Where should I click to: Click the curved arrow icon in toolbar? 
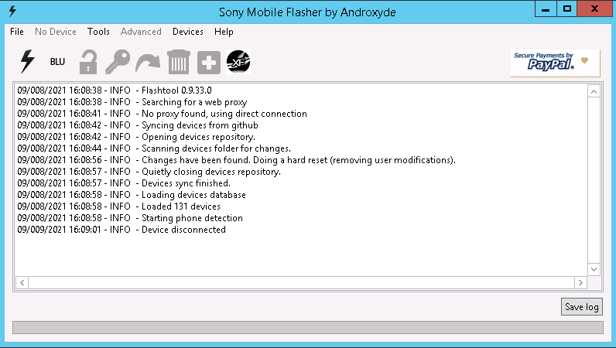(148, 63)
